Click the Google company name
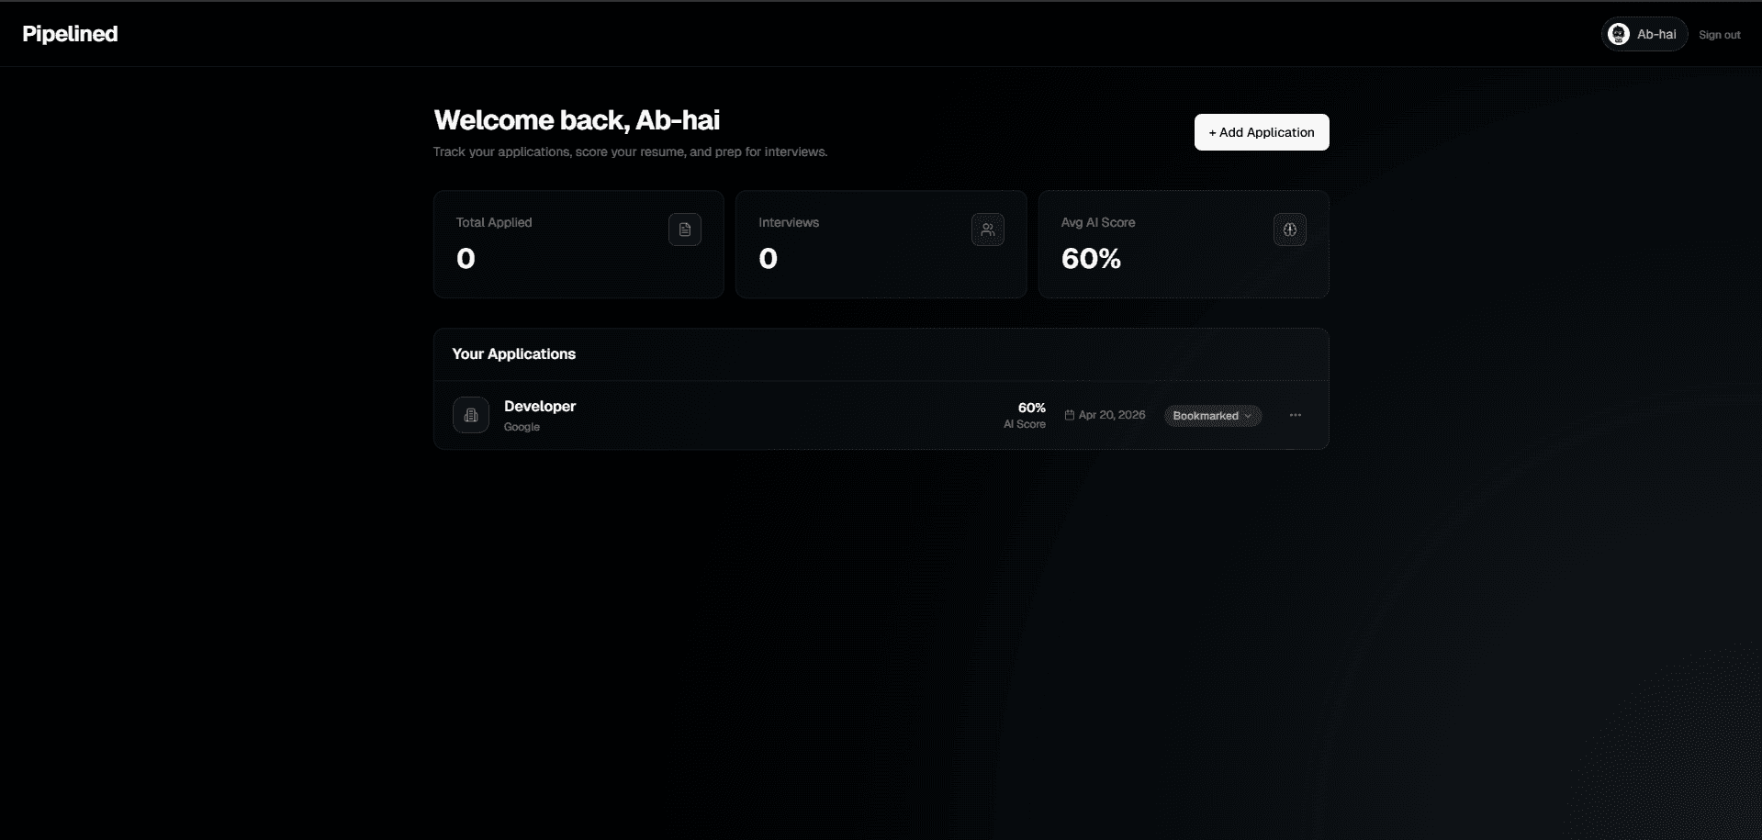Screen dimensions: 1762x840 [522, 427]
